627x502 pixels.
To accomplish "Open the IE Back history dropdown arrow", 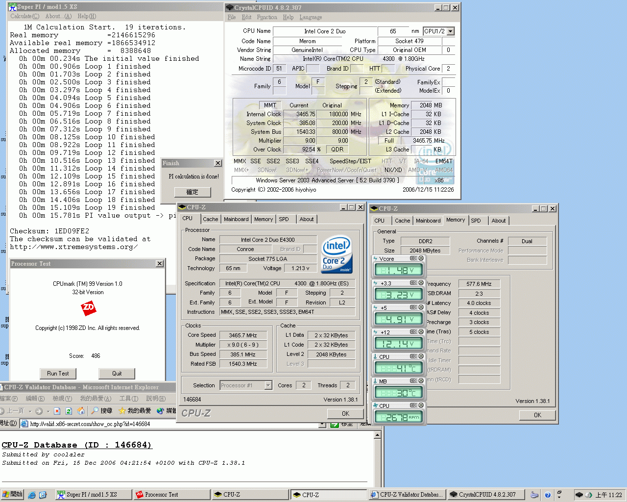I will tap(30, 411).
